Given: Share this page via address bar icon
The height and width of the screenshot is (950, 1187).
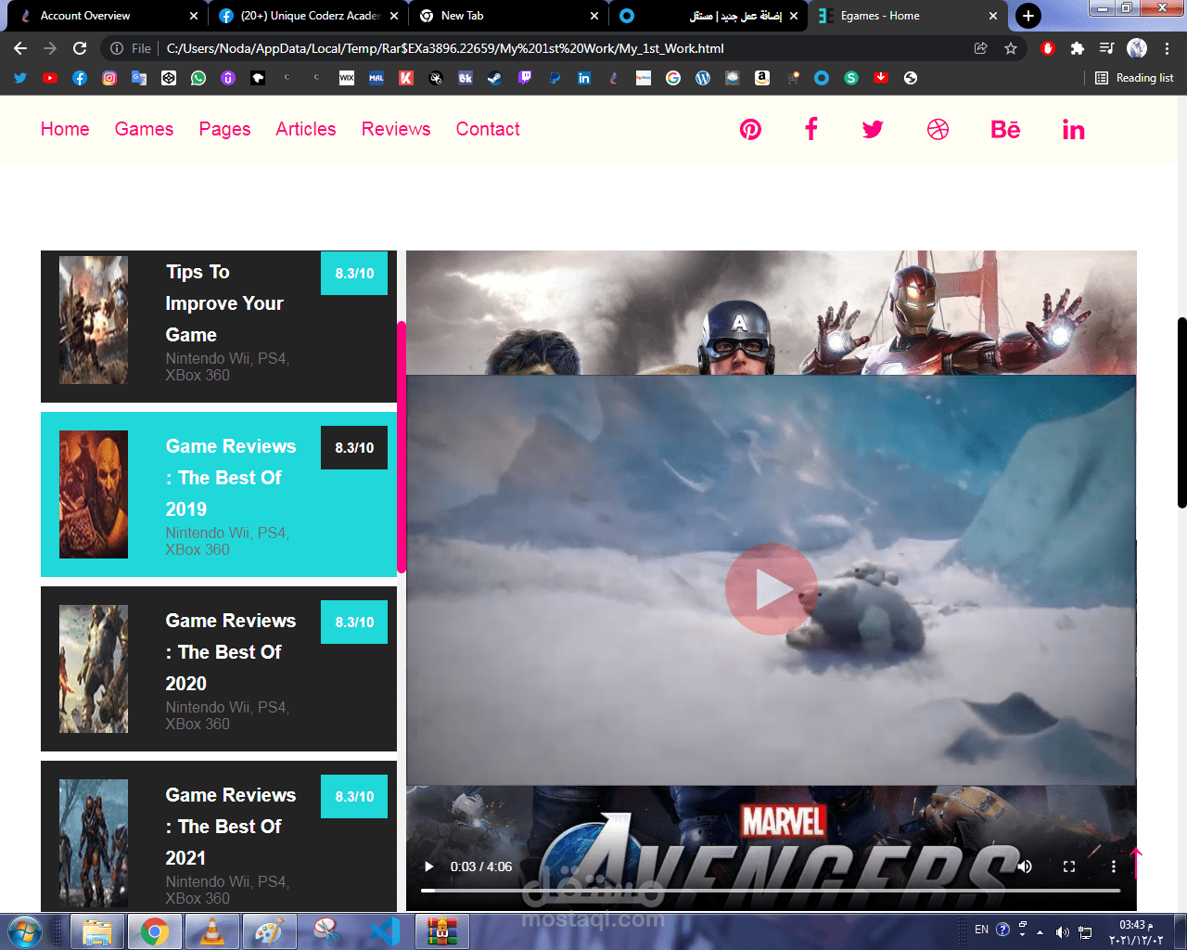Looking at the screenshot, I should point(981,48).
